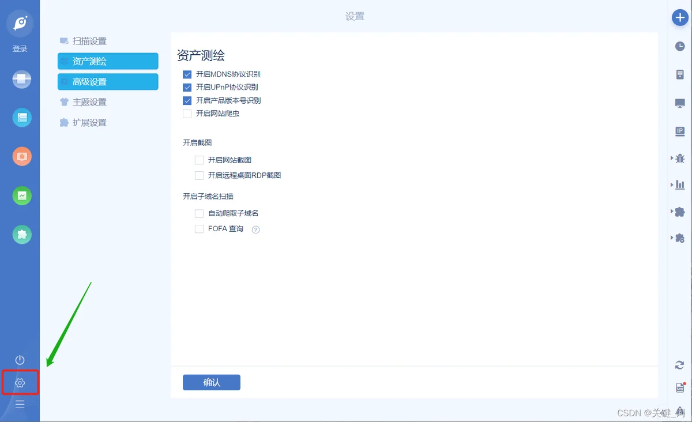Click the Goby fish logo avatar
Image resolution: width=692 pixels, height=422 pixels.
pos(20,24)
